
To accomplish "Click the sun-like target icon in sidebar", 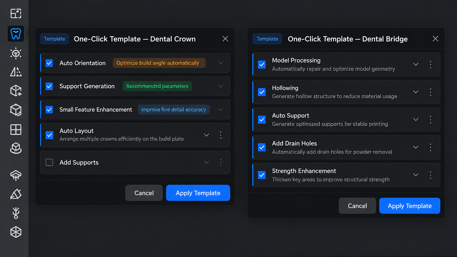I will tap(16, 53).
